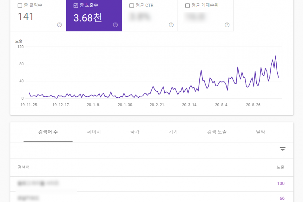Screen dimensions: 303x202
Task: Switch to the 국가 tab
Action: coord(135,132)
